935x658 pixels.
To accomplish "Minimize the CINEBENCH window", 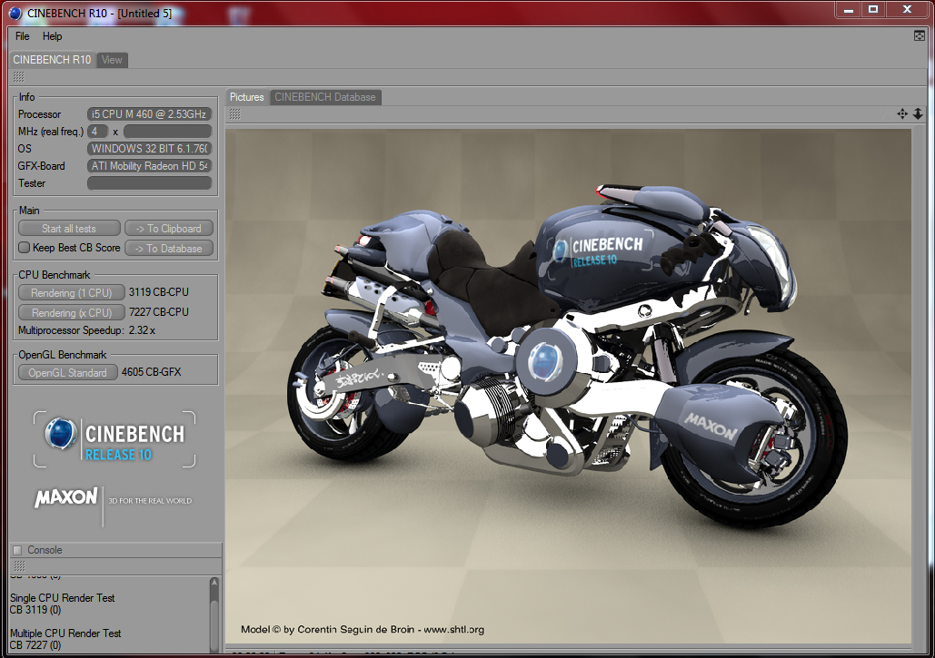I will tap(849, 9).
